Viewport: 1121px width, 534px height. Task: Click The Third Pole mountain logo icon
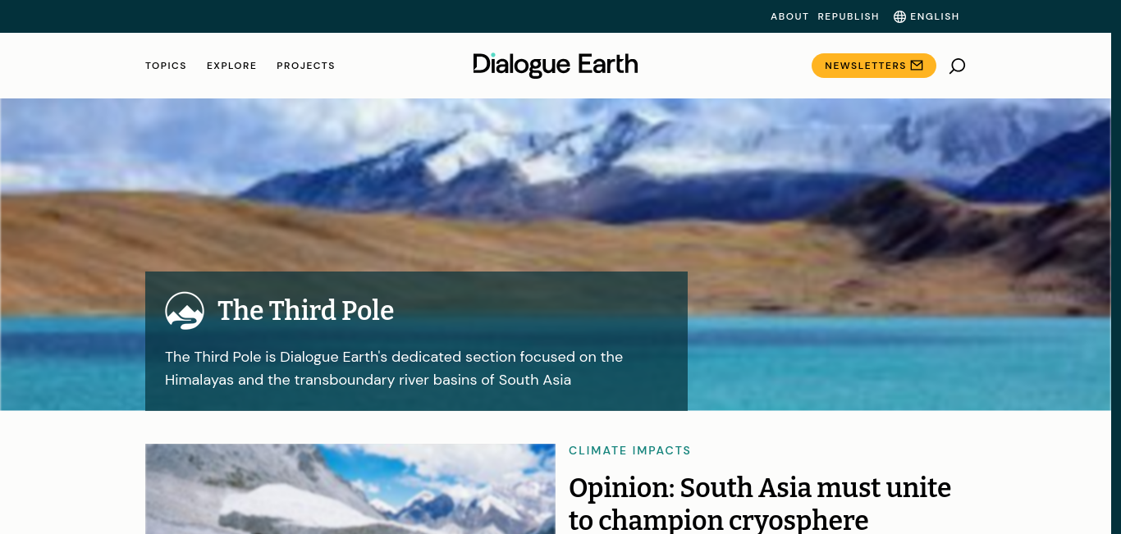click(x=185, y=311)
